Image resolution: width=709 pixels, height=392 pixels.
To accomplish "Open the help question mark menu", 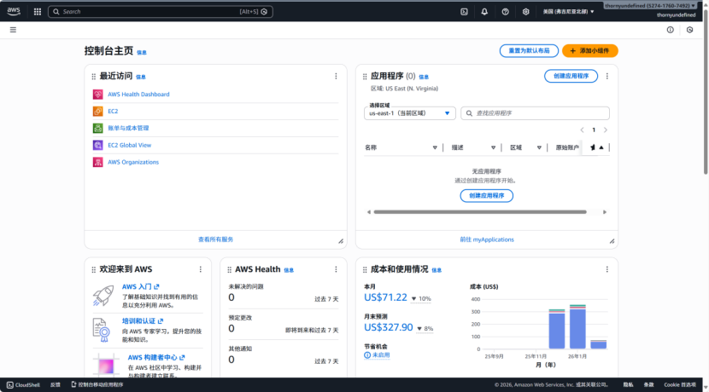I will click(505, 12).
